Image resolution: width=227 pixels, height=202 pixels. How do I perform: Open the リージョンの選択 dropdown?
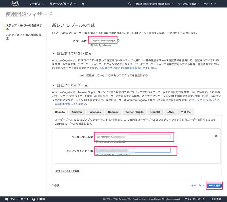pyautogui.click(x=188, y=4)
